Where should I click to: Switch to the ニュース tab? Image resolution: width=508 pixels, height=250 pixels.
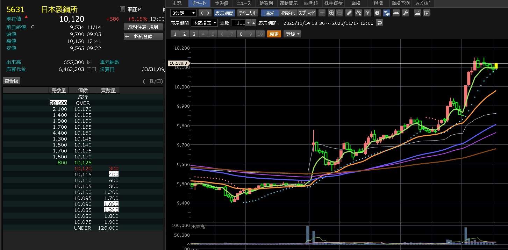tap(243, 3)
